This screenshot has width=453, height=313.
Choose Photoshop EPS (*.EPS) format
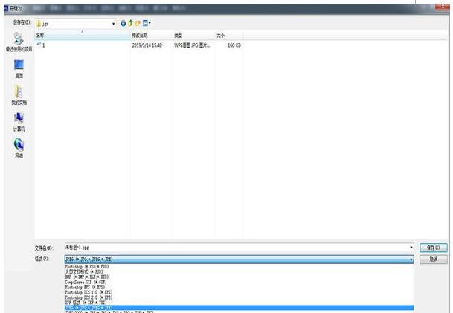85,287
